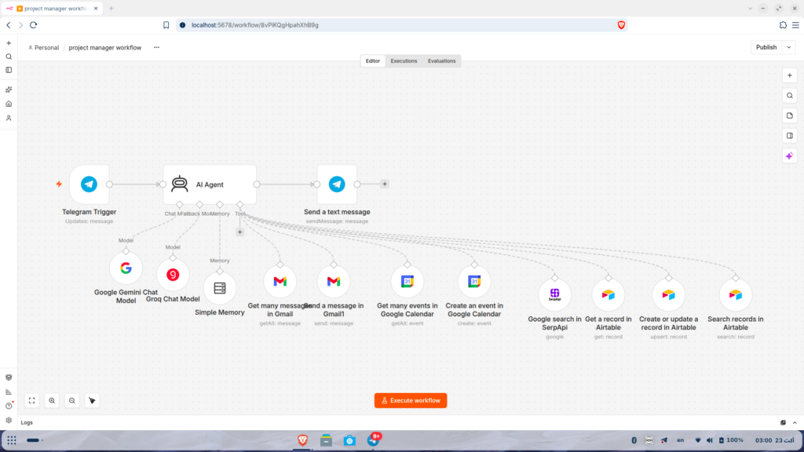Viewport: 804px width, 452px height.
Task: Expand the Publish options dropdown arrow
Action: click(789, 47)
